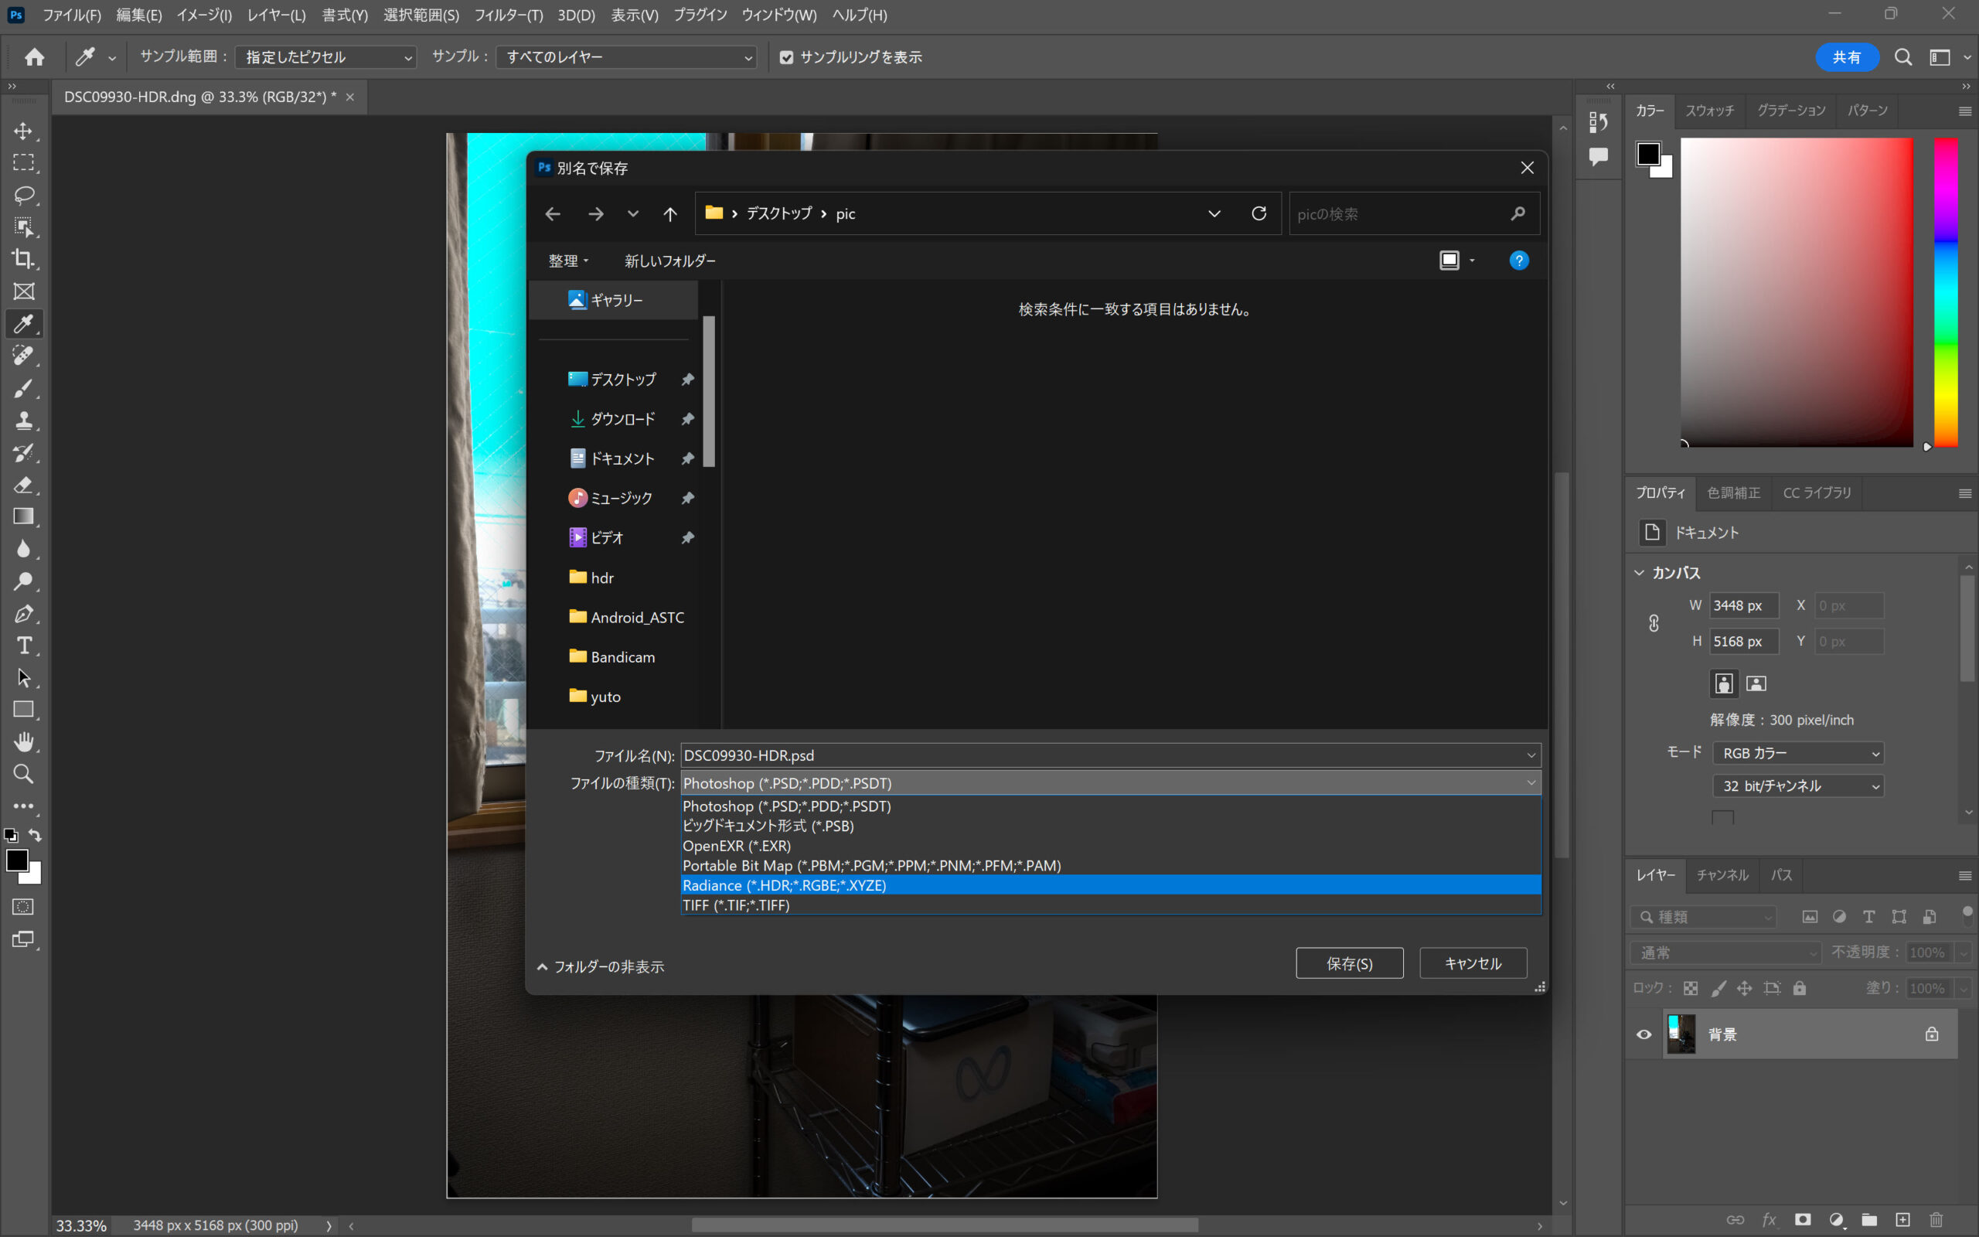The image size is (1979, 1237).
Task: Click the foreground color swatch in Color panel
Action: click(x=1647, y=153)
